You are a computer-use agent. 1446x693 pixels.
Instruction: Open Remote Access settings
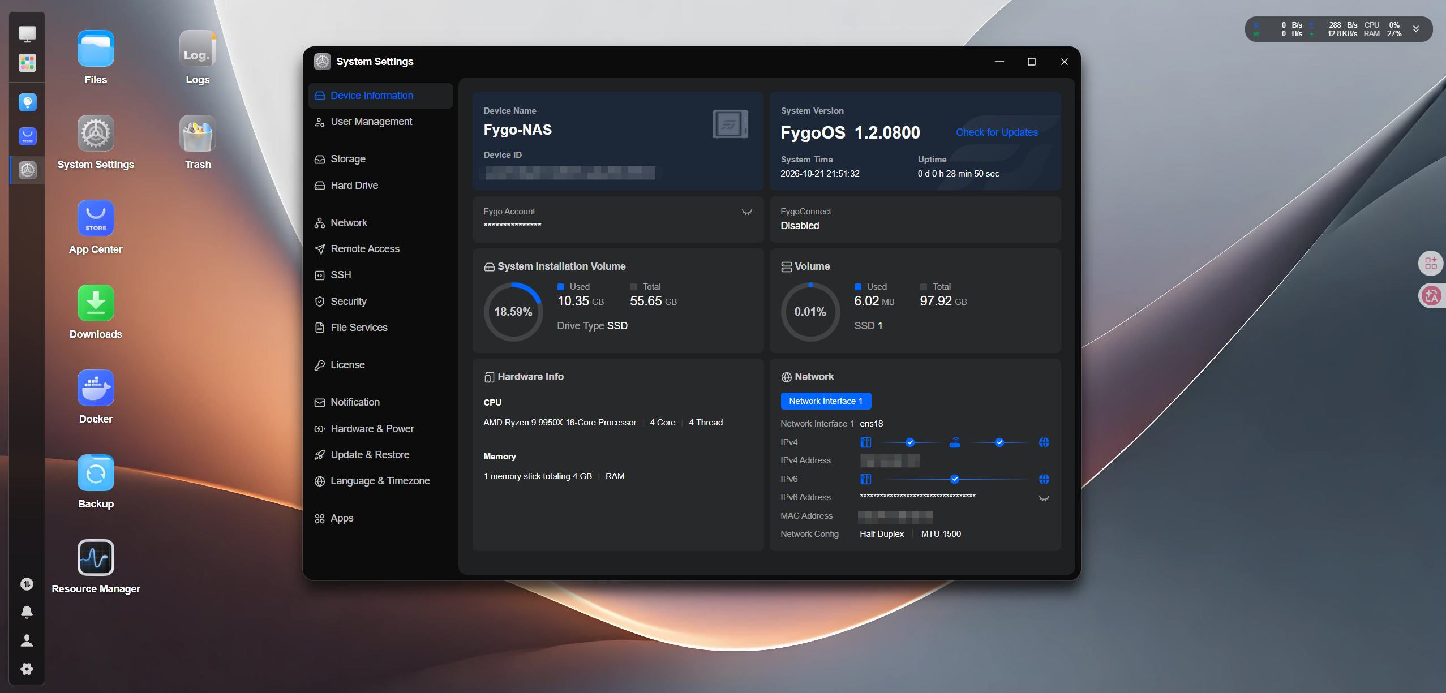380,249
